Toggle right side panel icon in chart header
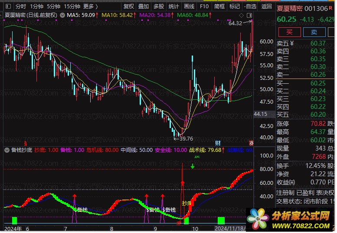The width and height of the screenshot is (337, 233). click(249, 15)
